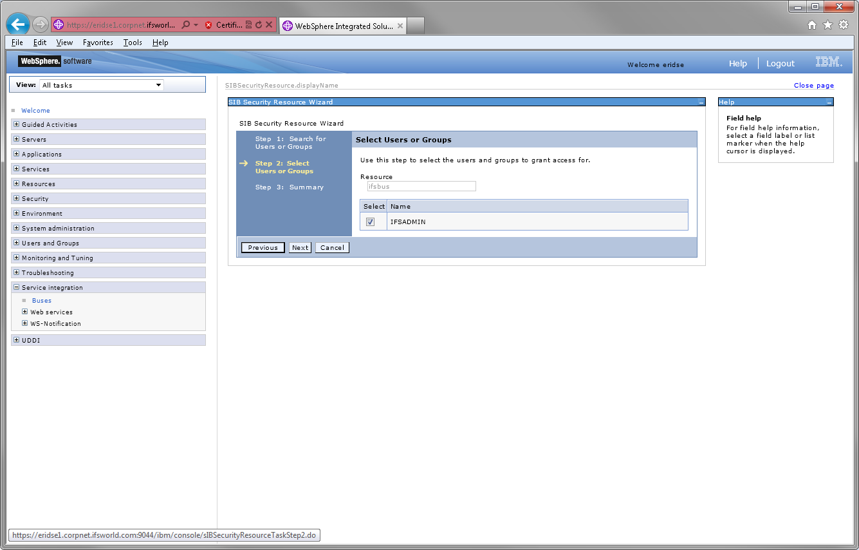Open the All tasks view dropdown

101,85
